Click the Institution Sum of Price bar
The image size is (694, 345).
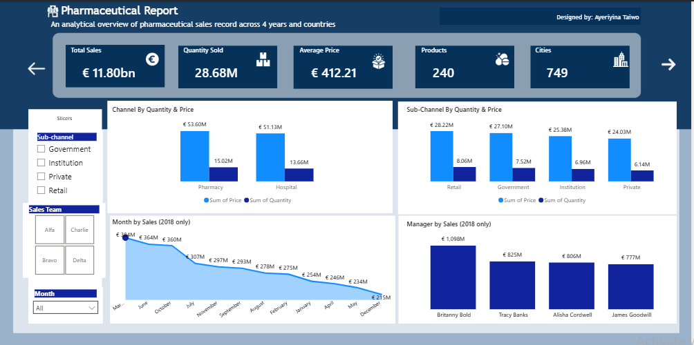(x=561, y=159)
